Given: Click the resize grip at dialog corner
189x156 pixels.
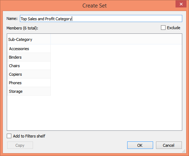Looking at the screenshot, I should point(184,151).
